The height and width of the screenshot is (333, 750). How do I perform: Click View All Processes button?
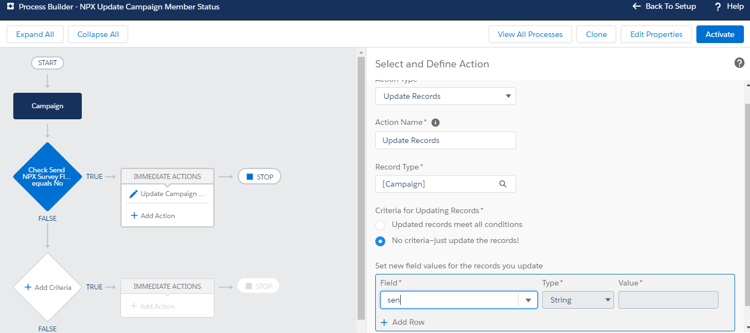529,34
